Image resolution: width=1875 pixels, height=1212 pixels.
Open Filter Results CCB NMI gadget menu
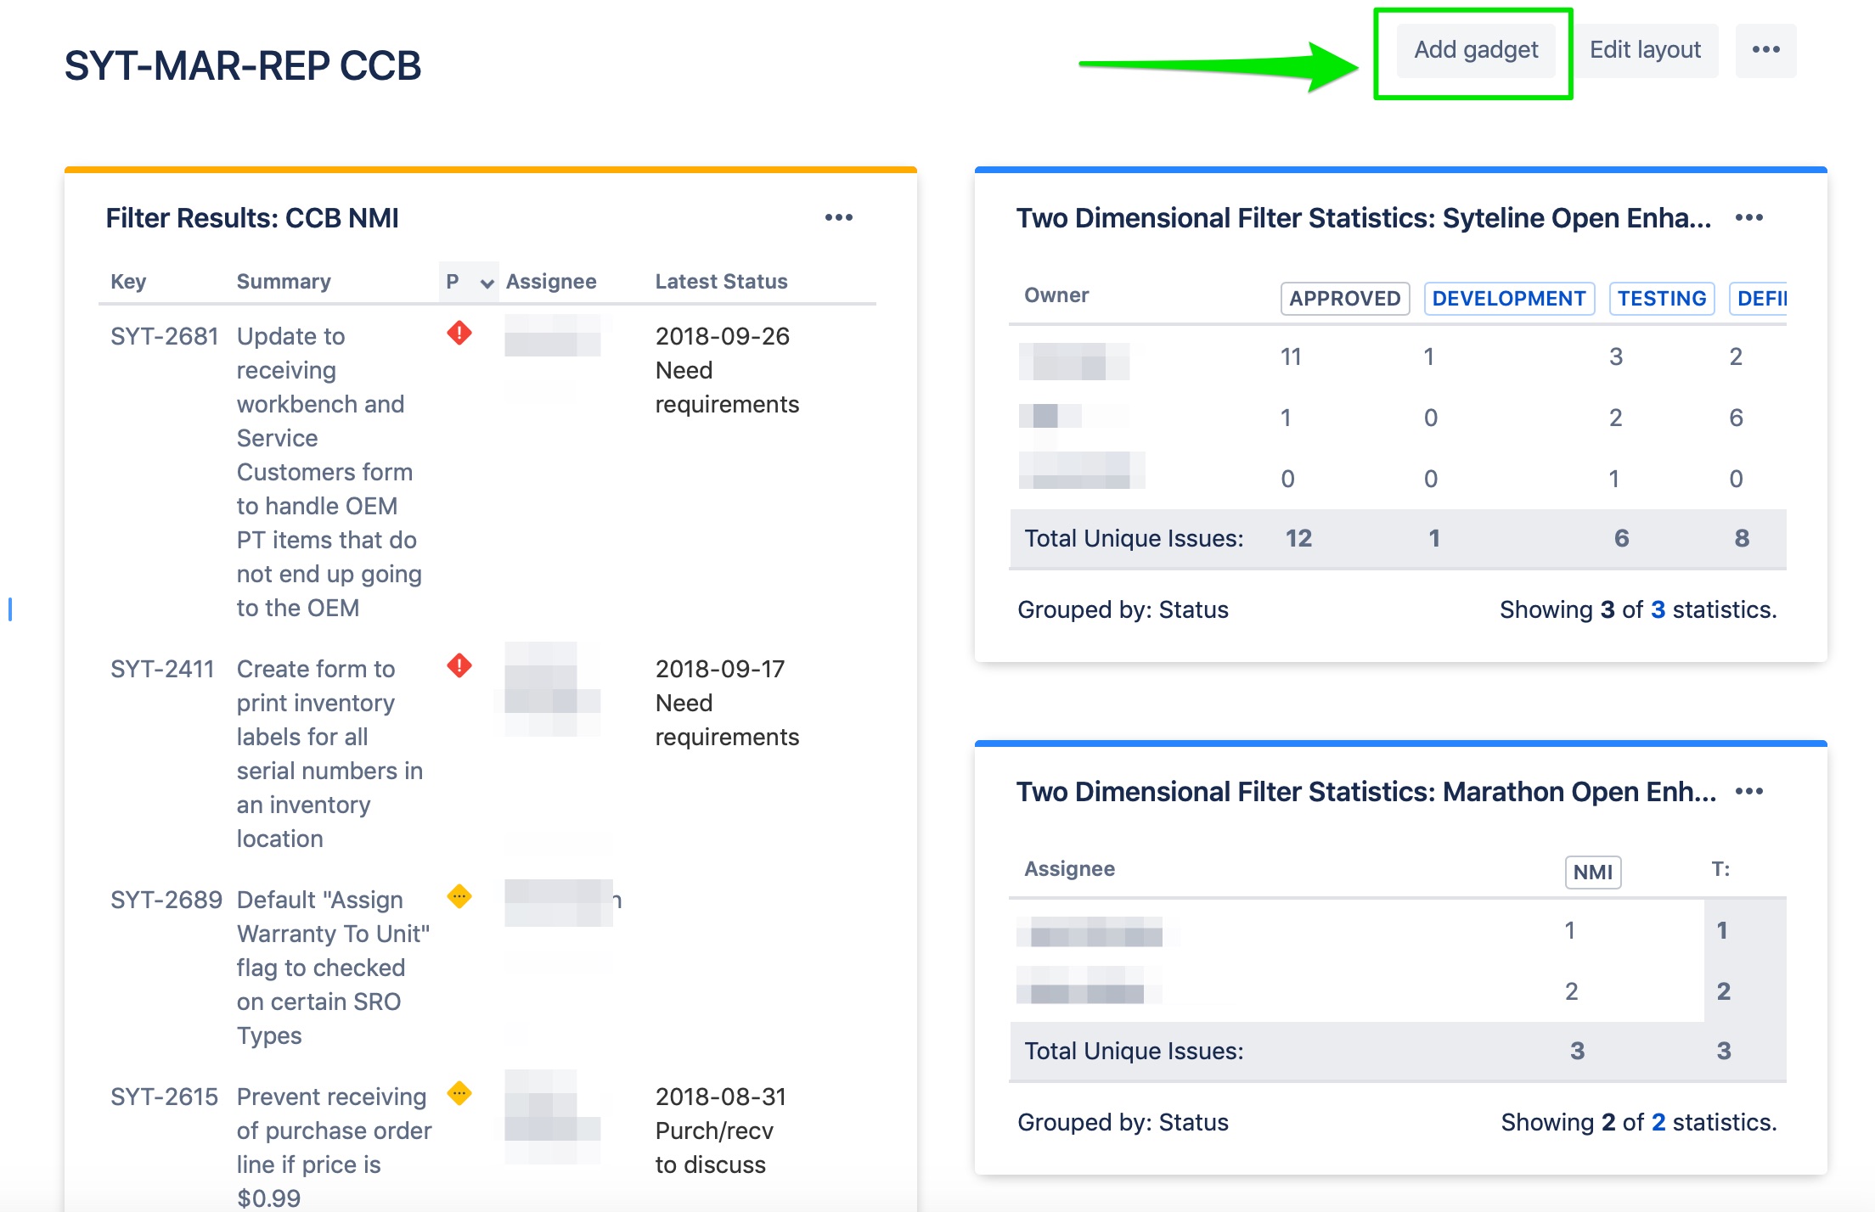coord(838,218)
